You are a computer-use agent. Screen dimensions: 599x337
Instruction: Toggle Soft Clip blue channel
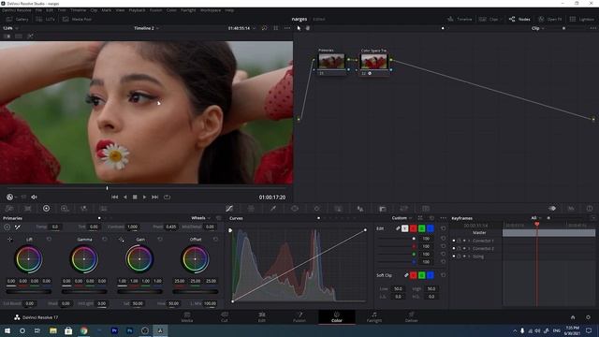(x=431, y=275)
